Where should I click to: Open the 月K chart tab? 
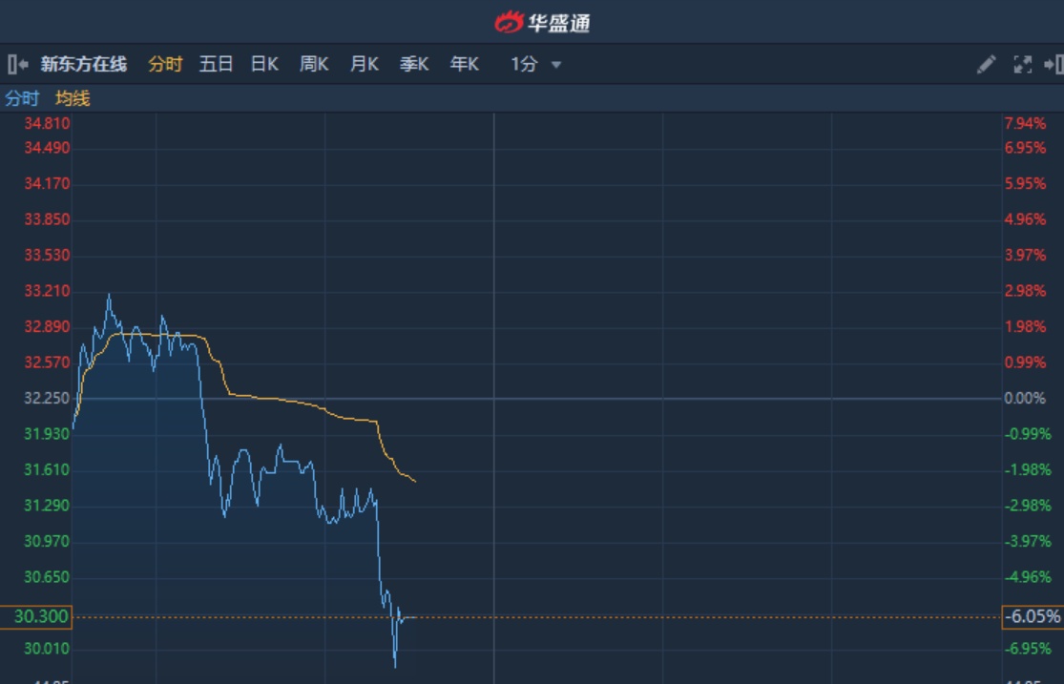pyautogui.click(x=364, y=65)
